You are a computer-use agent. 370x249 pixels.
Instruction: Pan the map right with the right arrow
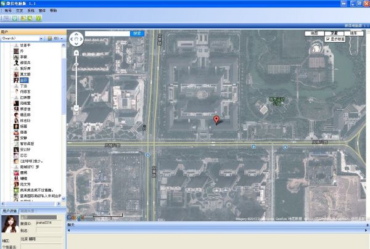[81, 39]
